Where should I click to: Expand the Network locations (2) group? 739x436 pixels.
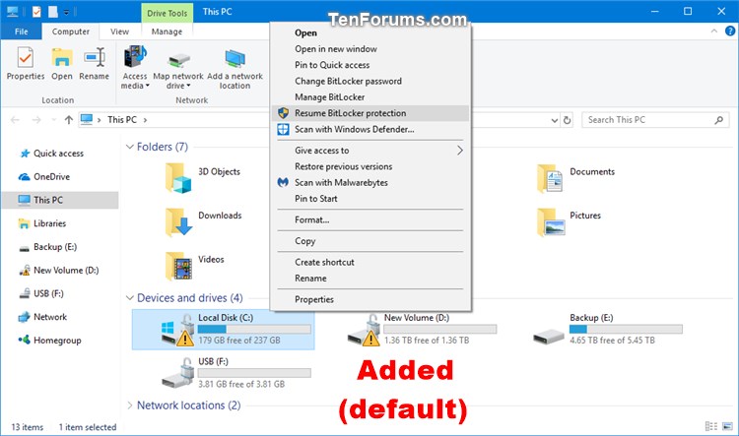(130, 405)
